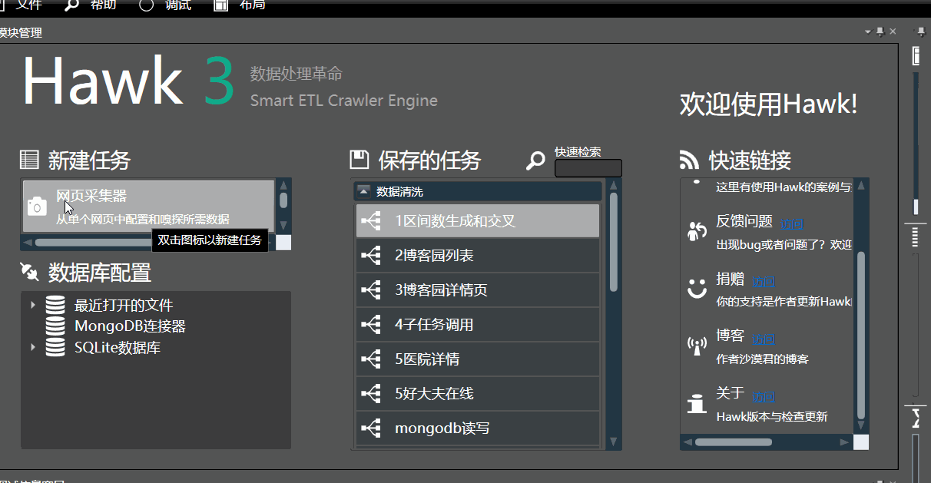Click the 数据库配置 plug icon
The image size is (931, 483).
29,271
